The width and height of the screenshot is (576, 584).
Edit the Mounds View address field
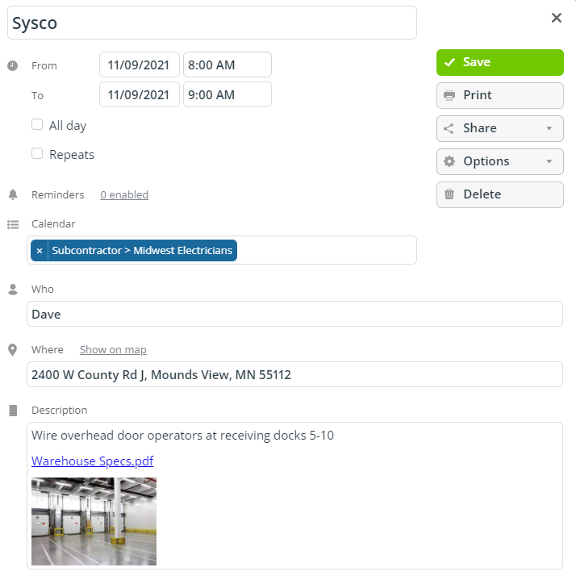click(294, 374)
